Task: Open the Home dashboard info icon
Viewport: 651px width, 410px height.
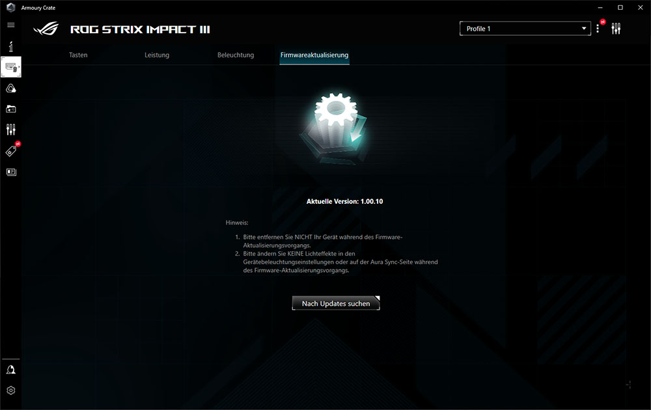Action: click(x=11, y=46)
